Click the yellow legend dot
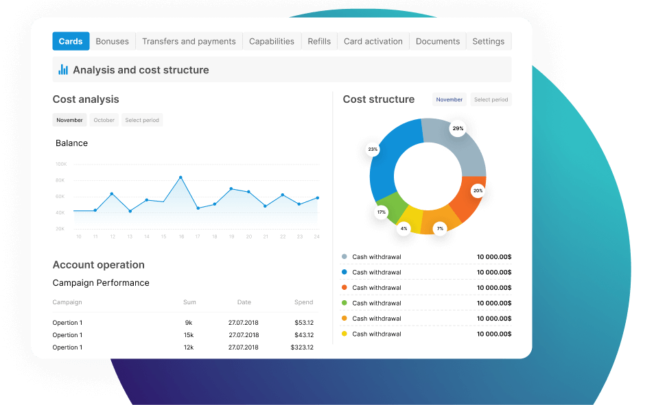Screen dimensions: 654x405 point(344,334)
